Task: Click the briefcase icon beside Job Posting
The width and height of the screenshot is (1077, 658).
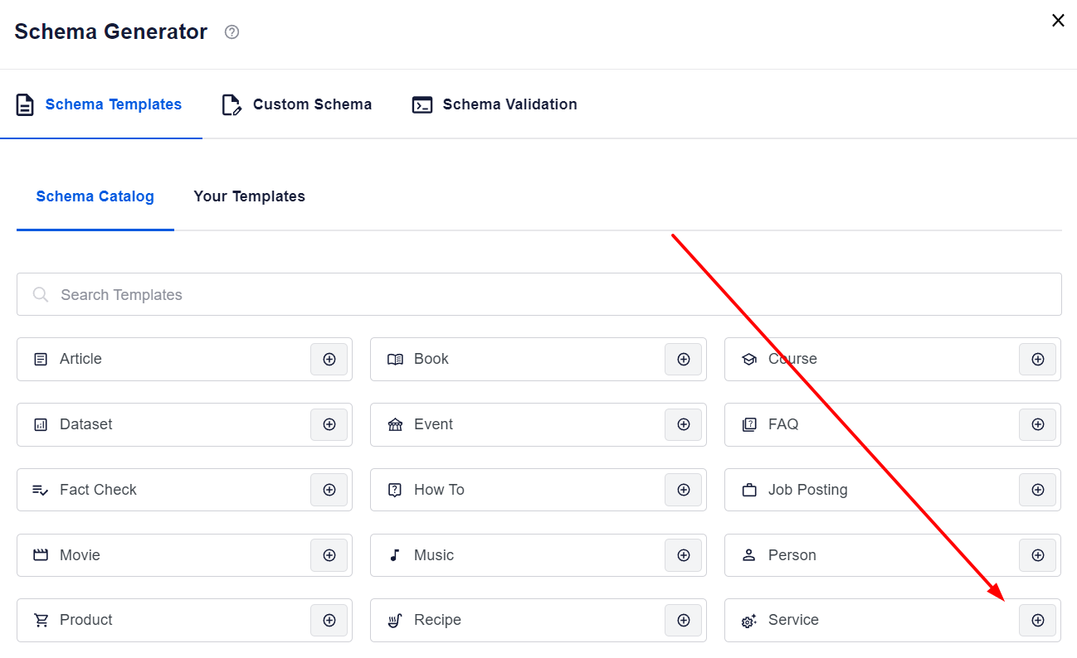Action: pyautogui.click(x=749, y=490)
